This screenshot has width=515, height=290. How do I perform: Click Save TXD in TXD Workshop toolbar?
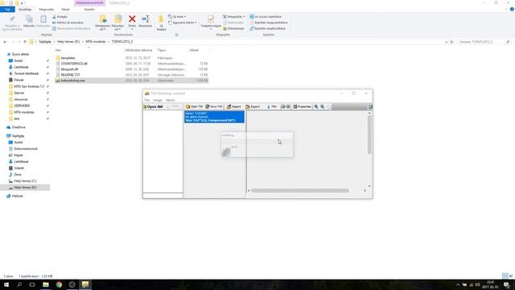(214, 106)
